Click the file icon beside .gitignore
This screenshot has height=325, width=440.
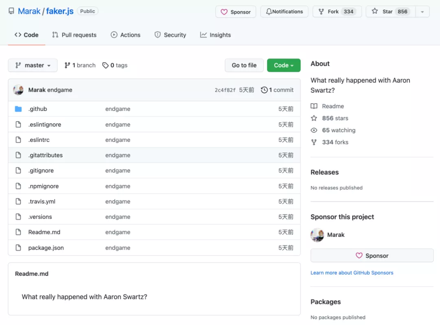[x=18, y=170]
